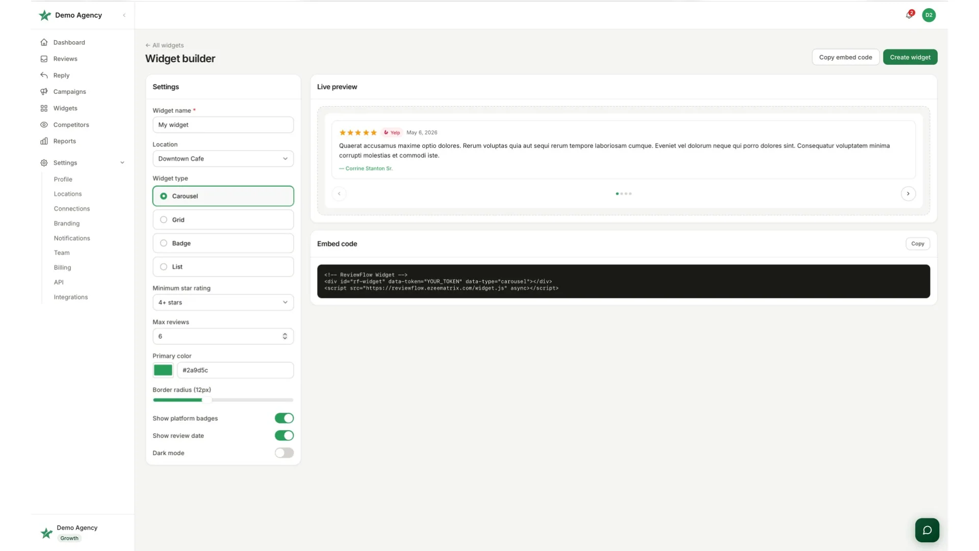Select the List widget type
Viewport: 979px width, 551px height.
(x=223, y=267)
